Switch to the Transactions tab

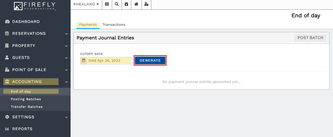[x=114, y=25]
